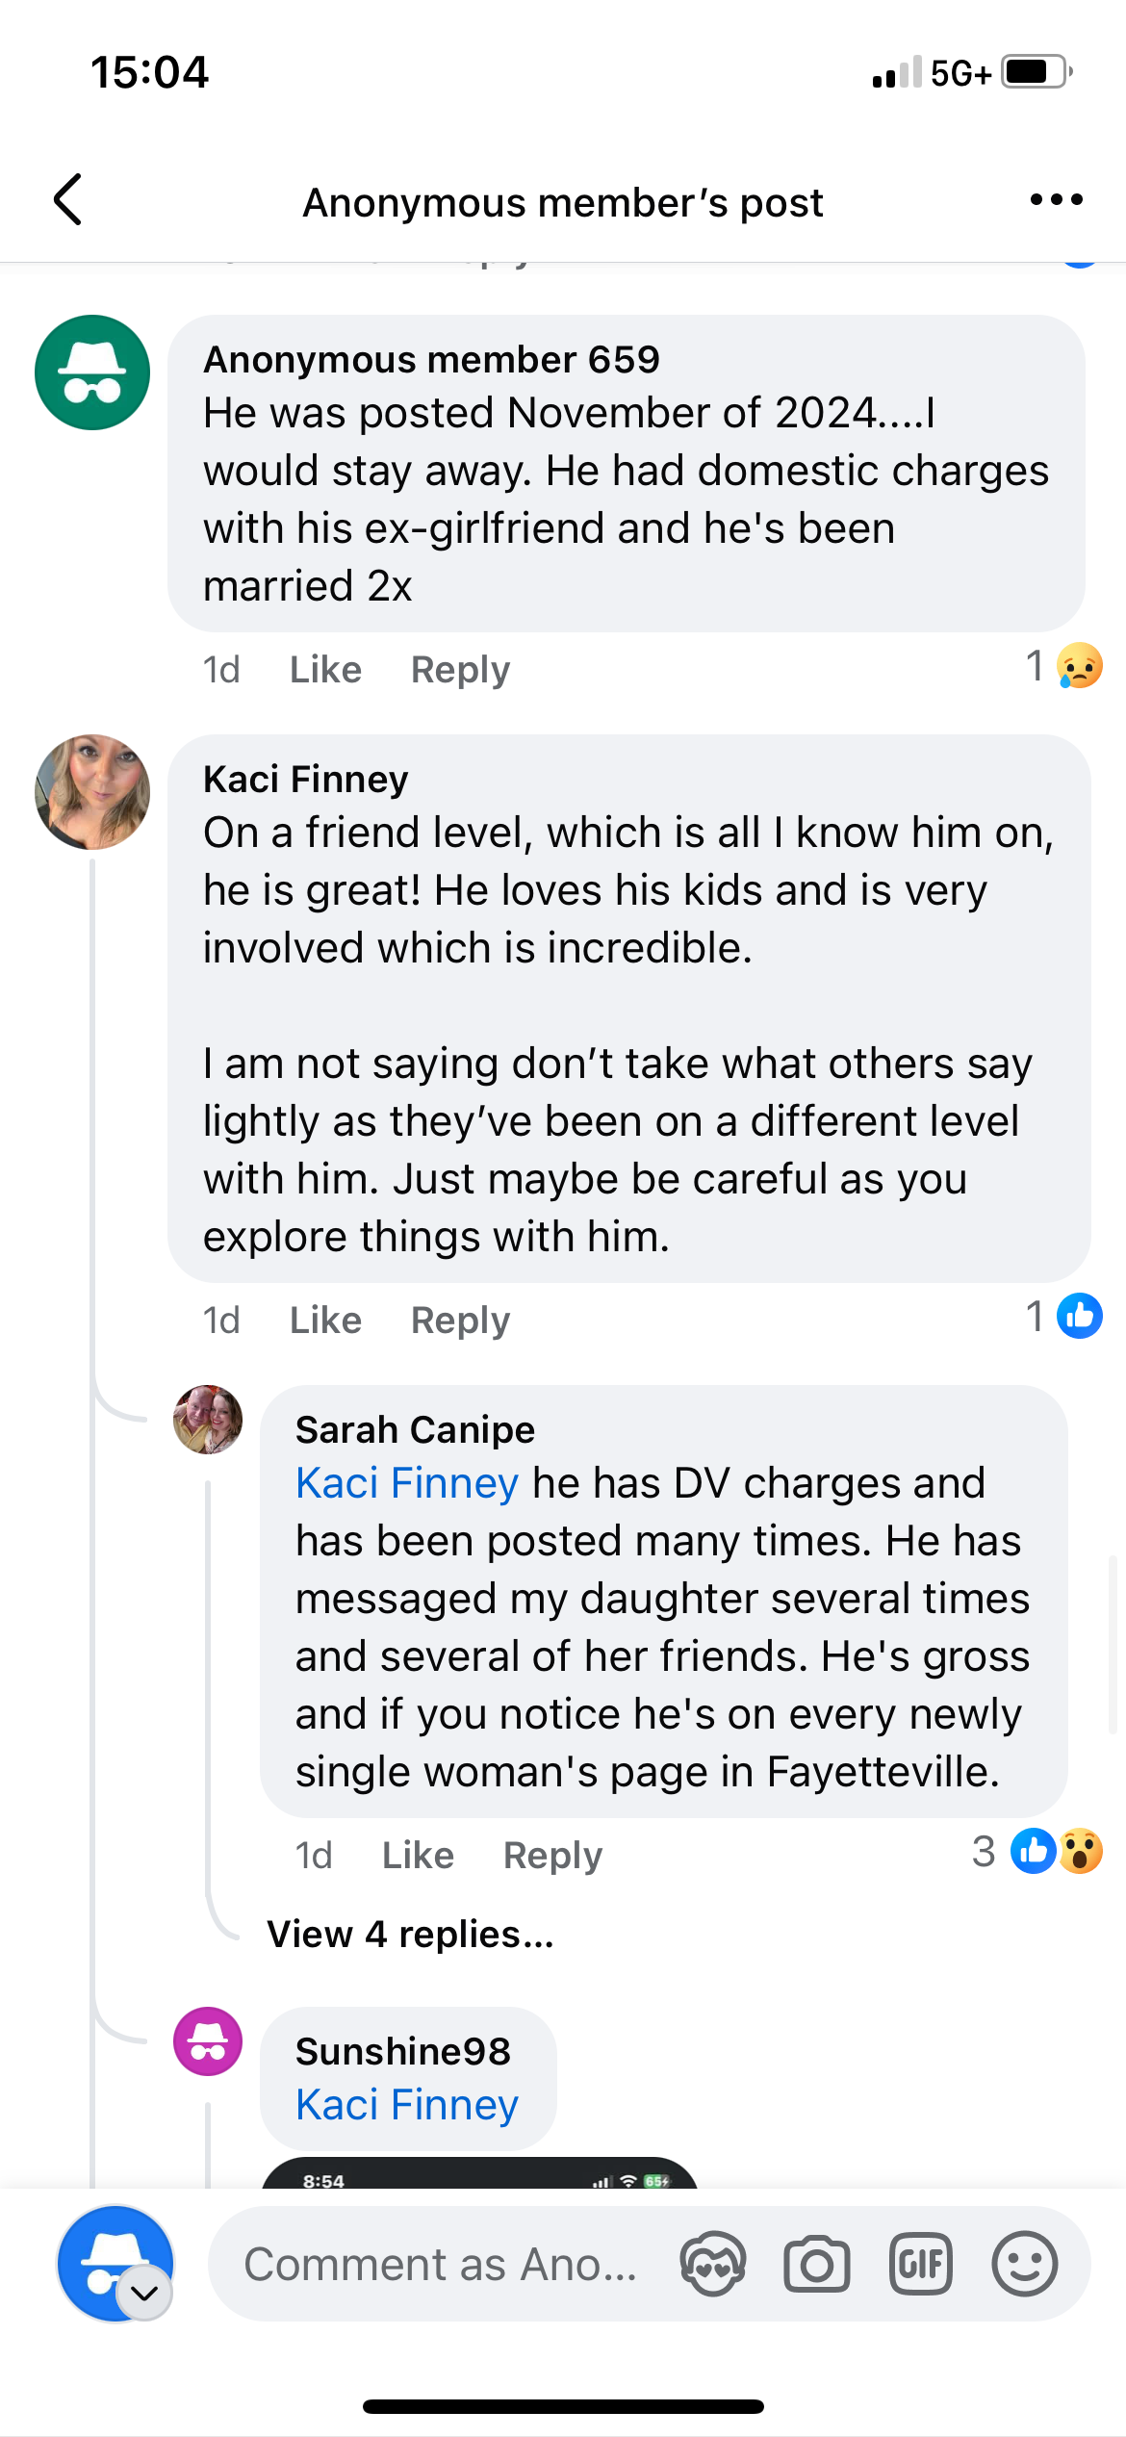
Task: Reply to Kaci Finney's comment
Action: coord(460,1321)
